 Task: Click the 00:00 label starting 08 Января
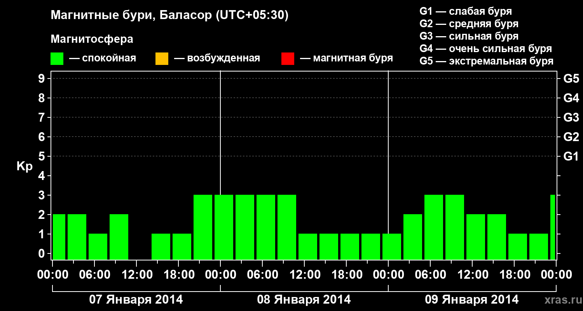click(x=220, y=274)
